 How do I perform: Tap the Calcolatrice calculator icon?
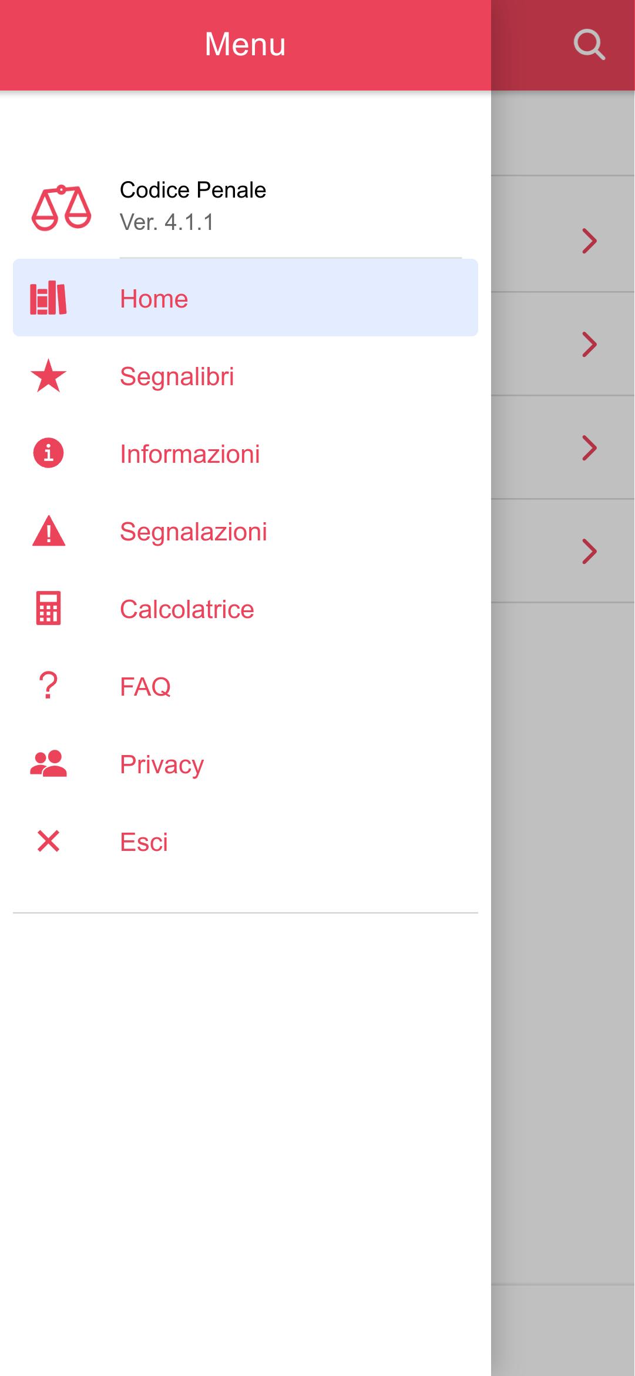[48, 609]
